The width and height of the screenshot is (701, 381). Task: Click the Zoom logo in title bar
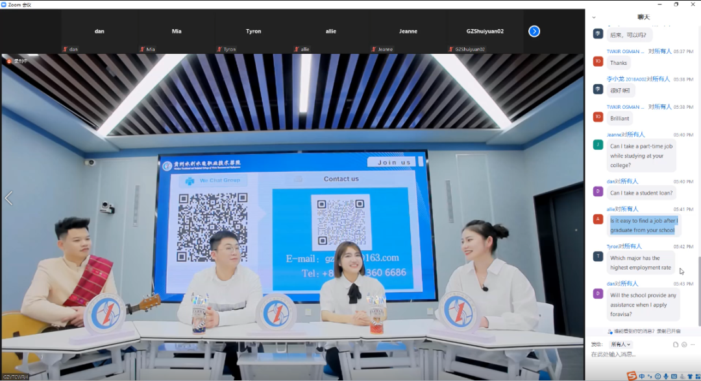pyautogui.click(x=4, y=5)
